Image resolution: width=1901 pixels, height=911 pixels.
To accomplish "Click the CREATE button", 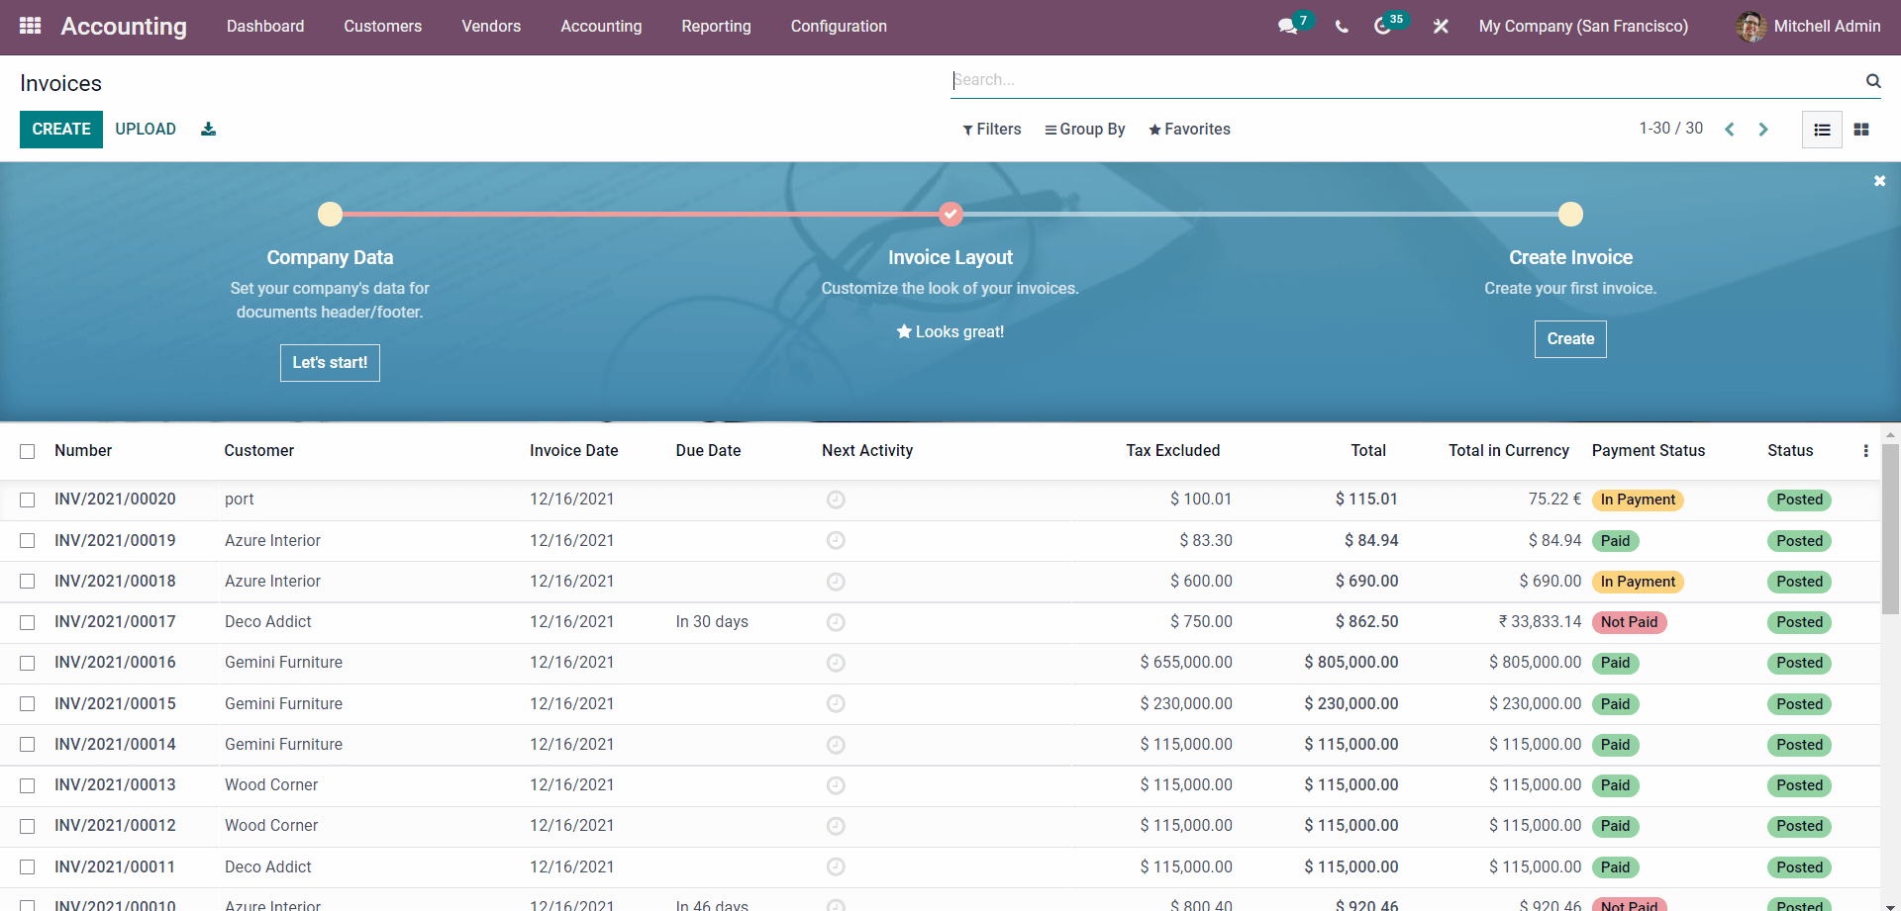I will tap(61, 130).
